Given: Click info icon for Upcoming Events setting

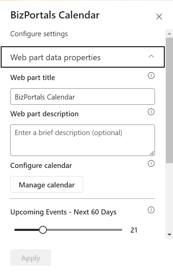Looking at the screenshot, I should 151,210.
